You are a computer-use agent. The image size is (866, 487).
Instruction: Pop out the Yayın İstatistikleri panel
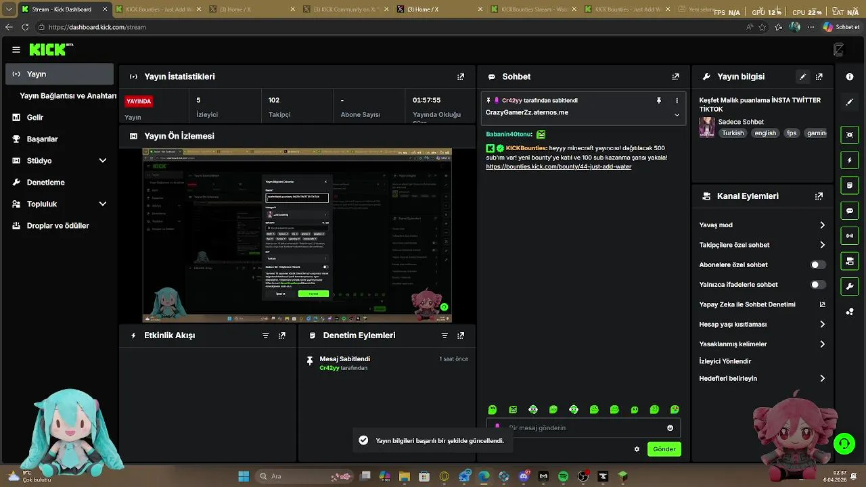coord(461,77)
